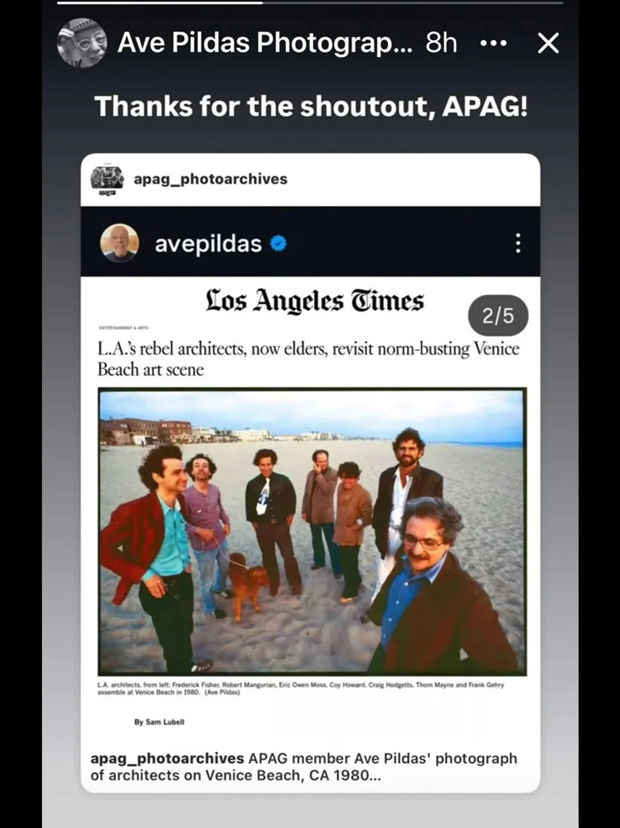Tap the Ave Pildas Photography account name
Viewport: 620px width, 828px height.
265,43
